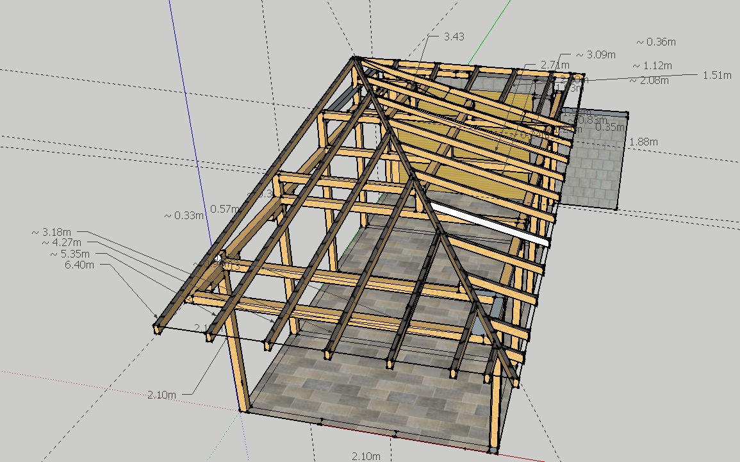
Task: Click the ~0.33m dimension label
Action: click(184, 216)
